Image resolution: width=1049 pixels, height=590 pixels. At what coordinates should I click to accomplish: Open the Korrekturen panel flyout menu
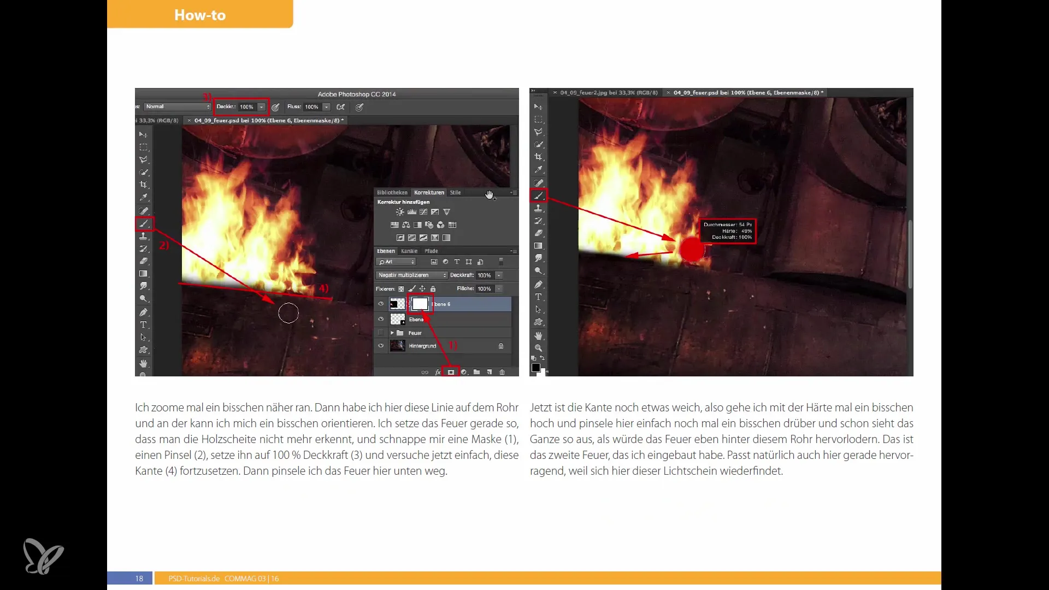[x=514, y=193]
